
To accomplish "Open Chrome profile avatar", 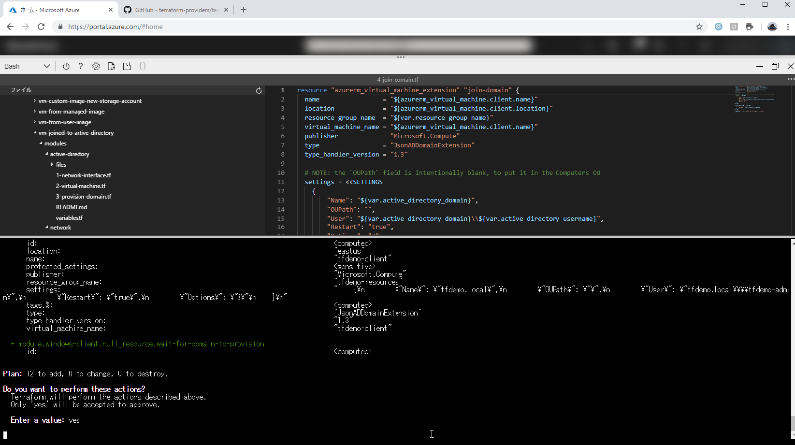I will [772, 27].
